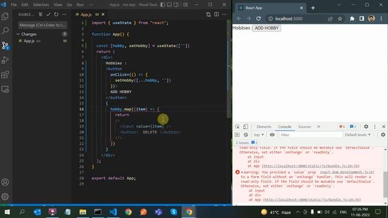
Task: Open the Accounts menu in VS Code
Action: click(x=5, y=182)
